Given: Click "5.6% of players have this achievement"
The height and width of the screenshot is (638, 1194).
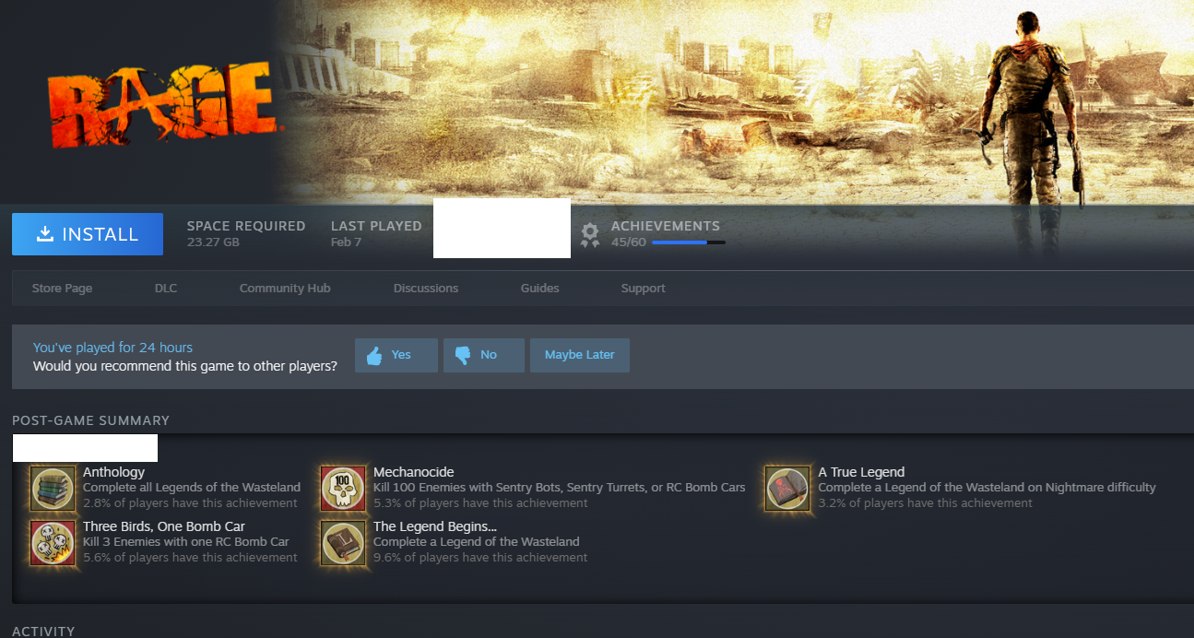Looking at the screenshot, I should (190, 557).
